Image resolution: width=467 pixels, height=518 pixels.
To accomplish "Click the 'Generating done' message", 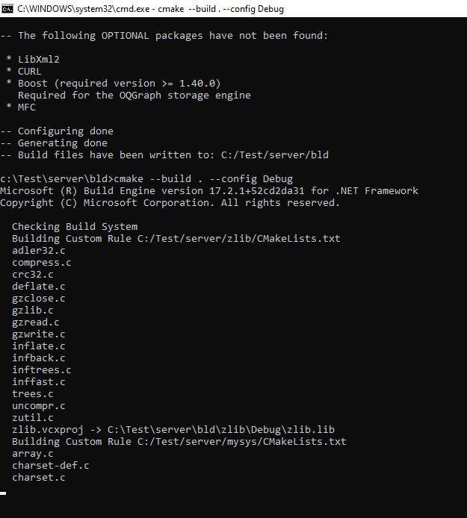I will tap(63, 143).
